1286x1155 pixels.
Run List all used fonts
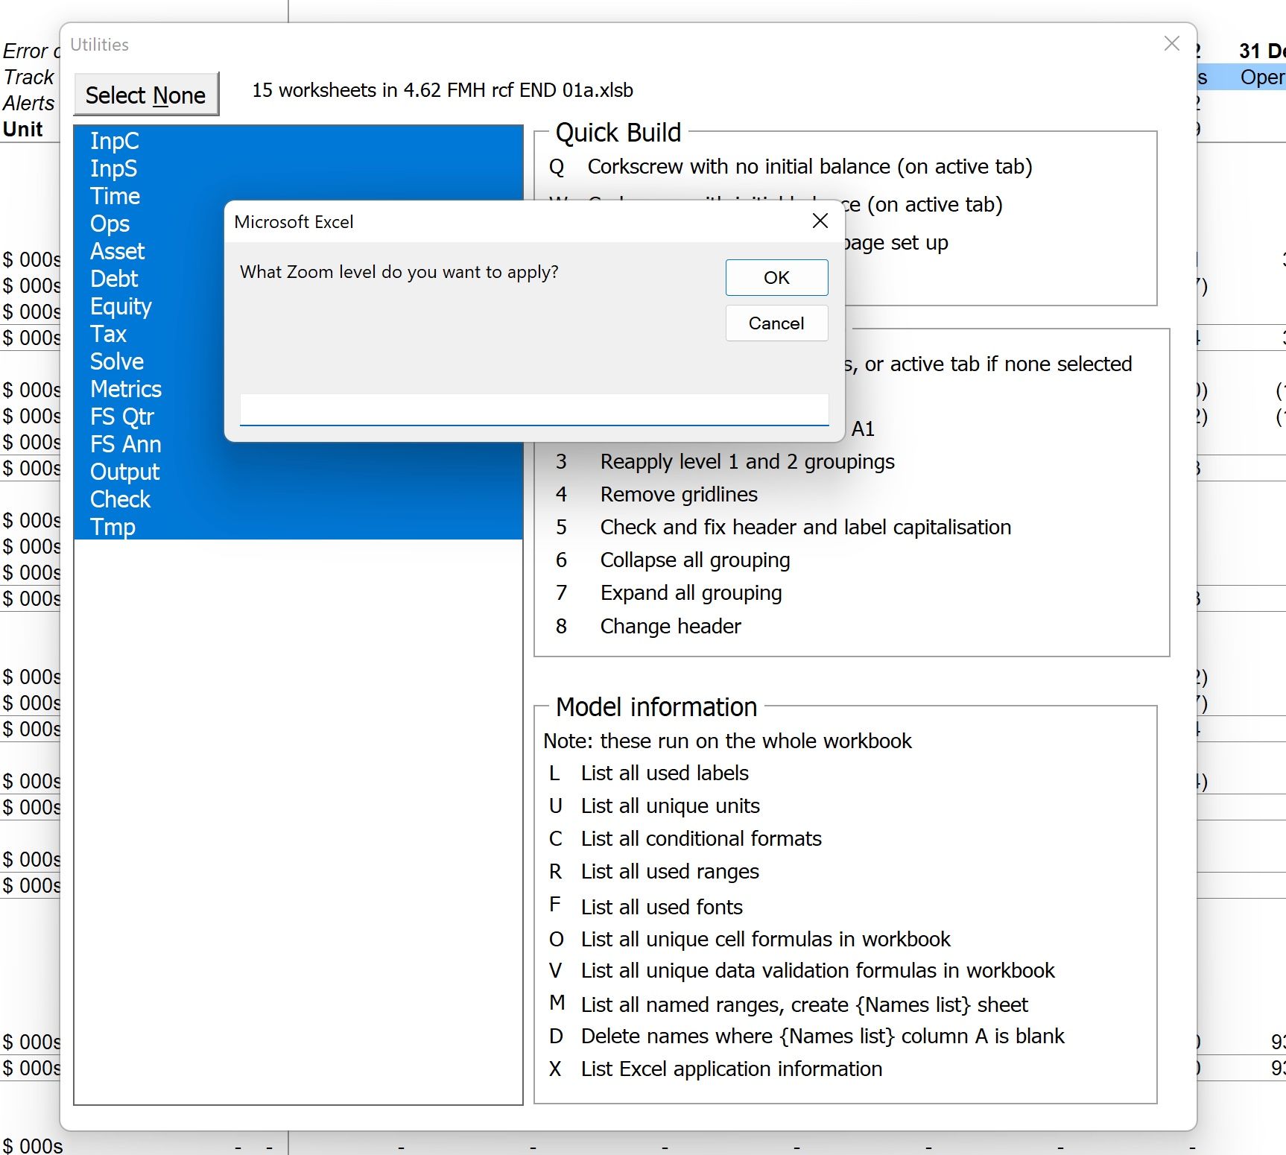(x=662, y=907)
